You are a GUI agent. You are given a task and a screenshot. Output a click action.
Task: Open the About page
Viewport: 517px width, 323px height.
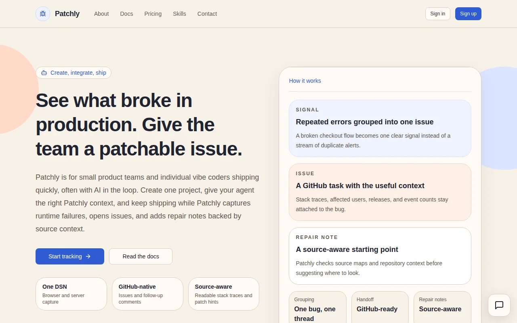101,14
